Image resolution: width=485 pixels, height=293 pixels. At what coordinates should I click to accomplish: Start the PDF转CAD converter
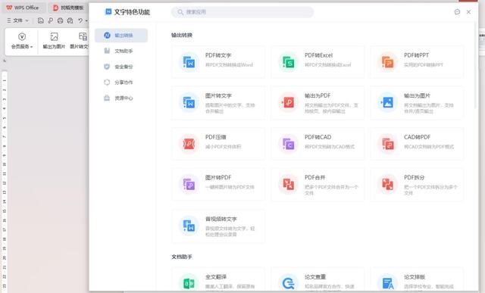318,144
